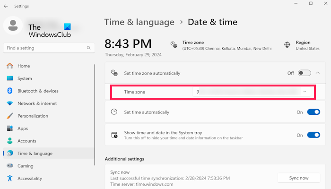
Task: Click the Find a setting search box
Action: click(45, 48)
